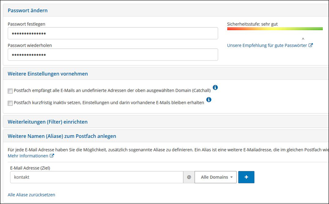The height and width of the screenshot is (204, 329).
Task: Click external link icon after Mehr Informationen
Action: [52, 156]
